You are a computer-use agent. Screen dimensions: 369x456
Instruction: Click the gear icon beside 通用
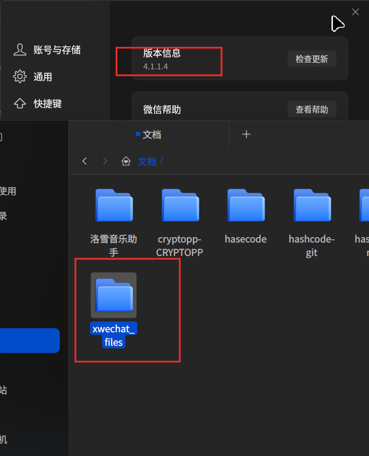[20, 76]
